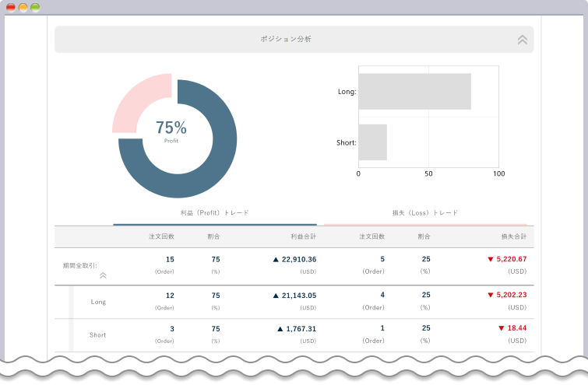Select the Long row label in table

coord(98,302)
